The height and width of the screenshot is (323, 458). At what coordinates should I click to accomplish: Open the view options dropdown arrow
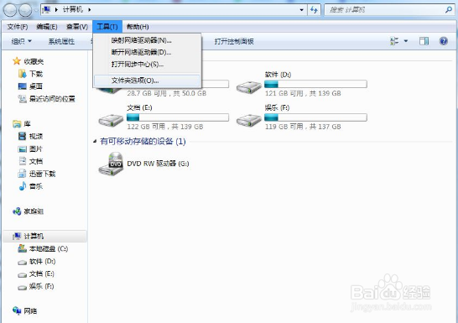coord(406,41)
